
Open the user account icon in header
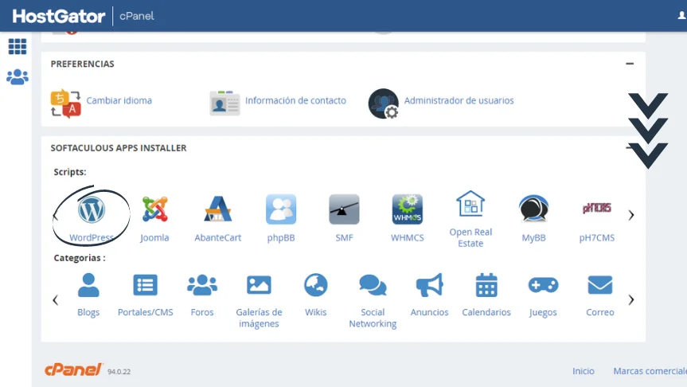click(x=681, y=16)
